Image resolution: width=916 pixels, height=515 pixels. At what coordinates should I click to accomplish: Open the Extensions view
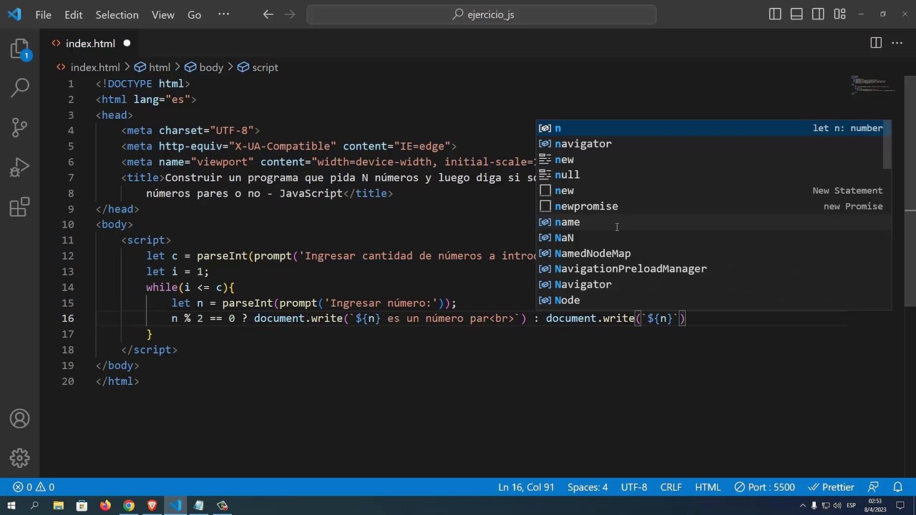tap(20, 208)
